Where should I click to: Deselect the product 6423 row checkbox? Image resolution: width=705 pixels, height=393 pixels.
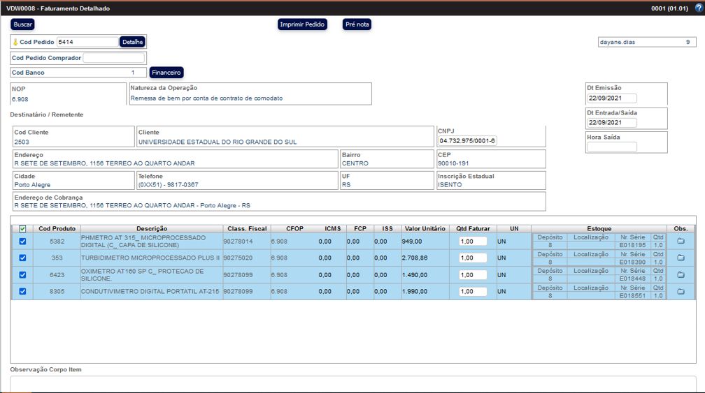tap(23, 275)
